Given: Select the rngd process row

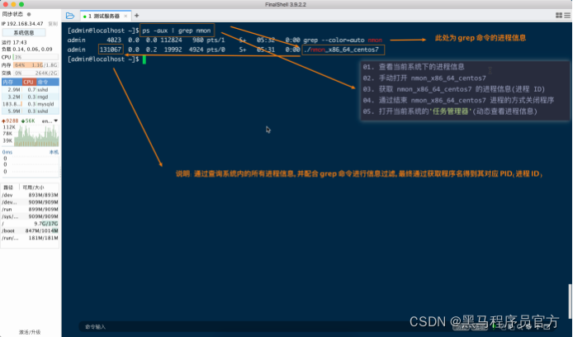Looking at the screenshot, I should [30, 97].
